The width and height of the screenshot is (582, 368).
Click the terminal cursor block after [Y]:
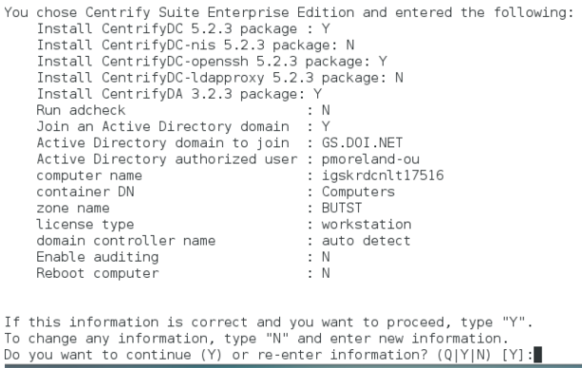[x=537, y=355]
